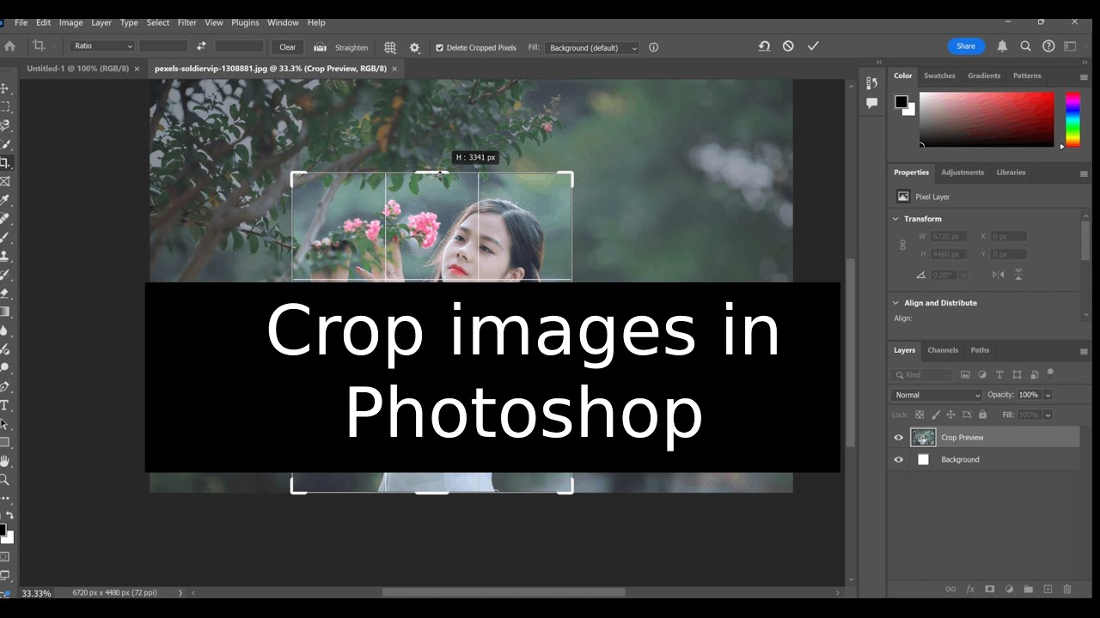Toggle lock all padlock

click(x=983, y=415)
